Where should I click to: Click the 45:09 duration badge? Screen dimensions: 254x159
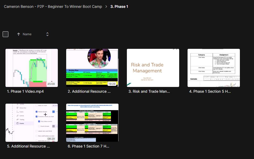click(x=51, y=84)
